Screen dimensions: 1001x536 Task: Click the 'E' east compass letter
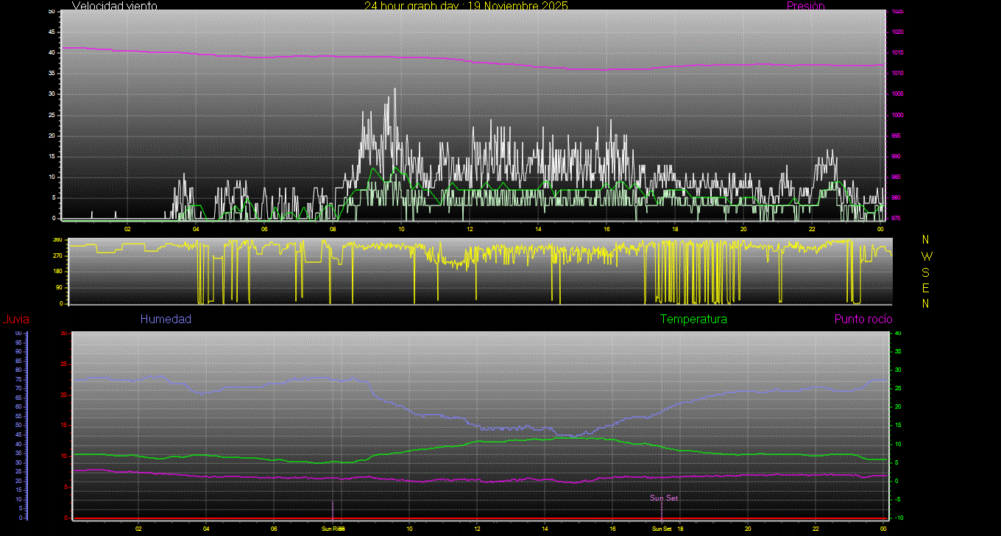tap(926, 287)
